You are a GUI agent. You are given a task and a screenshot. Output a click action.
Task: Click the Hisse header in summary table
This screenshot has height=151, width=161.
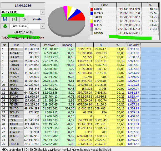(x=104, y=5)
